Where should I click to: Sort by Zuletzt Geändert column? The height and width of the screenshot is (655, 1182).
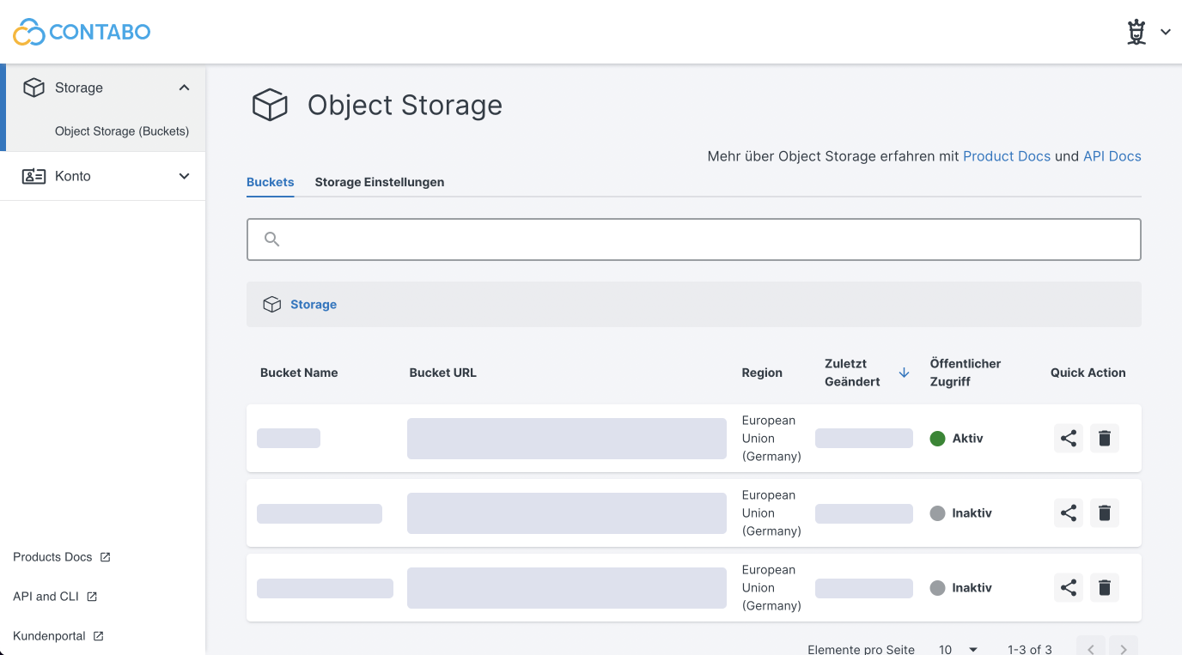[x=852, y=373]
